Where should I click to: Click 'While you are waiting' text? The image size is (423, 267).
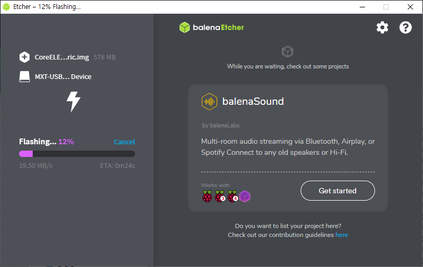(288, 66)
